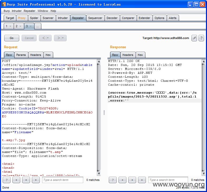Close repeater tab 1 with its x
Image resolution: width=207 pixels, height=192 pixels.
point(10,26)
